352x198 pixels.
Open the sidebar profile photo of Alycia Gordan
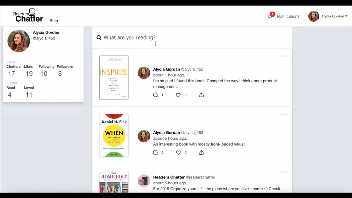19,41
